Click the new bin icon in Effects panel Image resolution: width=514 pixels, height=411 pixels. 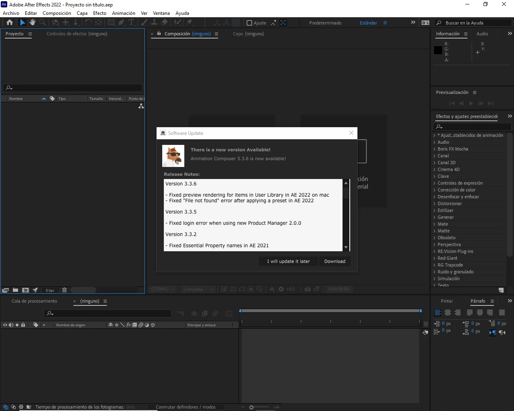[501, 290]
